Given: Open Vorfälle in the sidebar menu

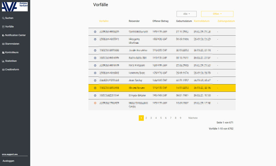Looking at the screenshot, I should [9, 27].
